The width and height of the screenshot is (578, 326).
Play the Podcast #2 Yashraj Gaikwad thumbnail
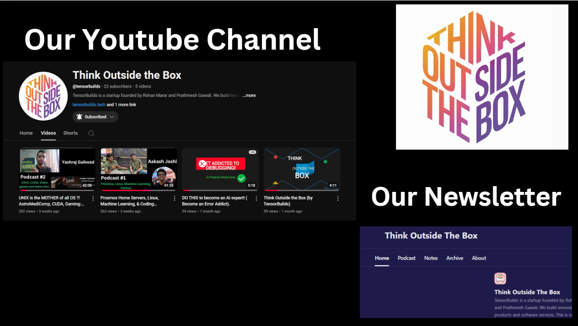[x=57, y=169]
